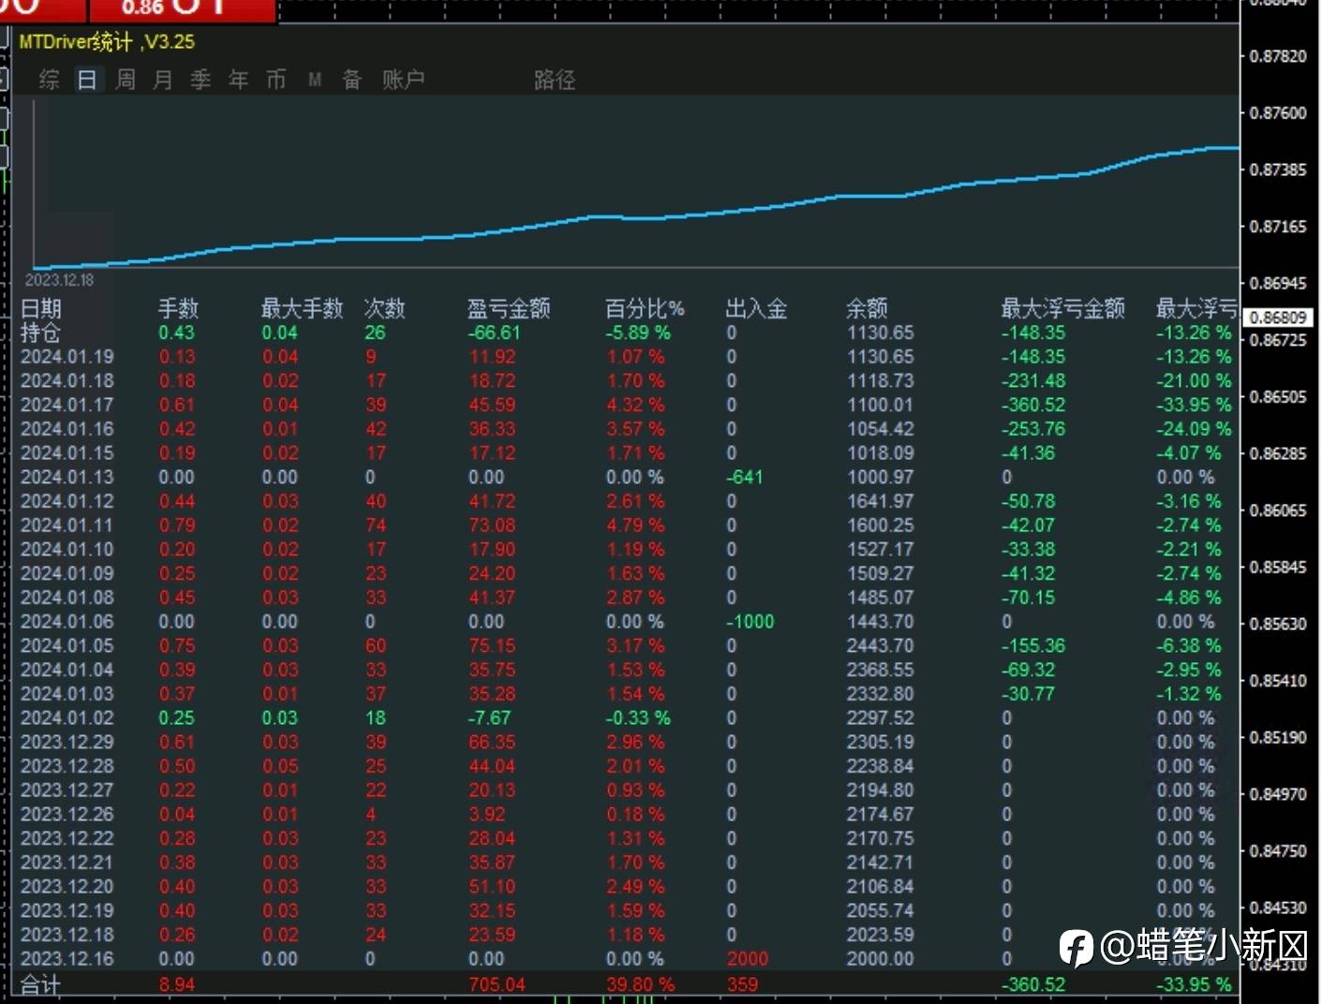Select the 合计 totals row label
Image resolution: width=1322 pixels, height=1004 pixels.
tap(41, 984)
